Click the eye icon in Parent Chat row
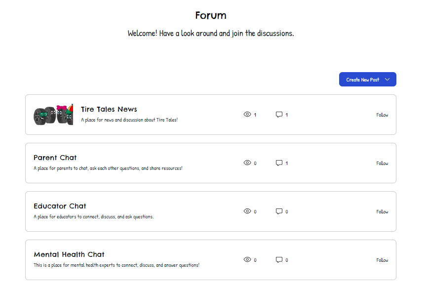Viewport: 428px width, 289px height. tap(247, 163)
